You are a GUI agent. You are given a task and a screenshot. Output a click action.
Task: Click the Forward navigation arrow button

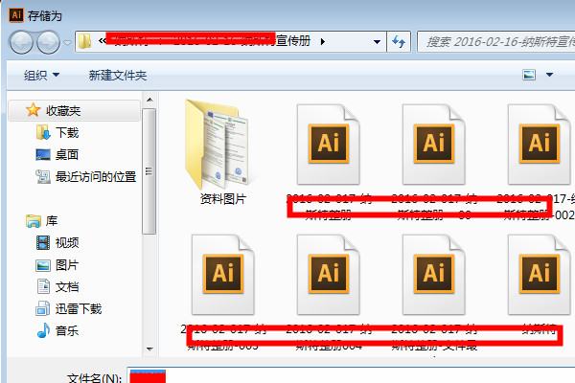click(x=49, y=42)
